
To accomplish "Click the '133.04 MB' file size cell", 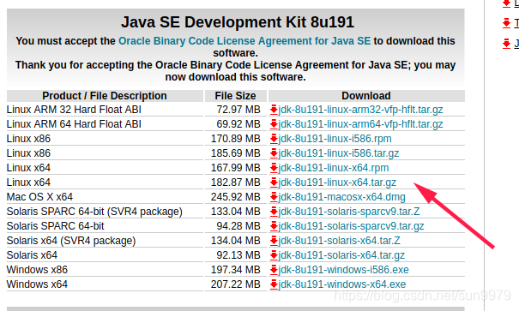I will click(x=236, y=212).
